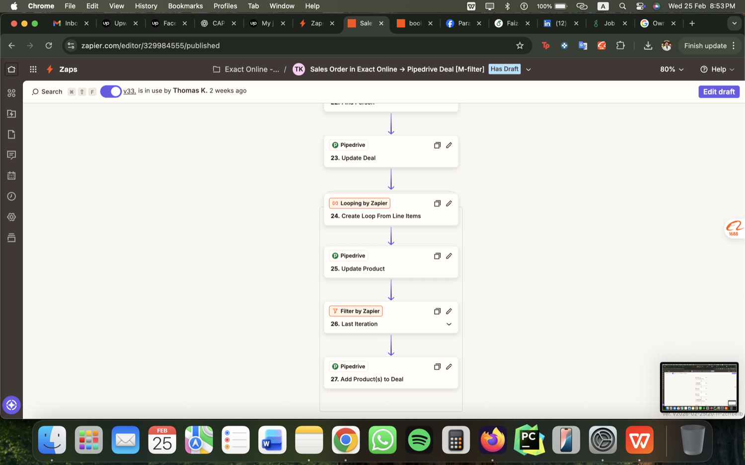
Task: Open the sidebar notes page icon
Action: click(11, 134)
